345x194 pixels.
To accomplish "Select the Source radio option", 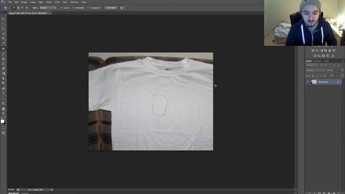I will click(61, 8).
